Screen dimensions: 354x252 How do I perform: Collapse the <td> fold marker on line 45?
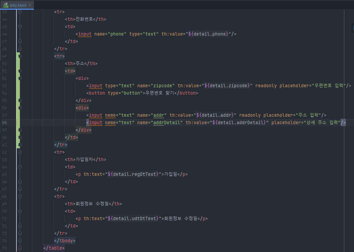click(x=20, y=27)
